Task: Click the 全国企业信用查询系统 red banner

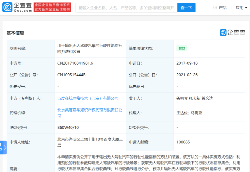Action: tap(52, 5)
